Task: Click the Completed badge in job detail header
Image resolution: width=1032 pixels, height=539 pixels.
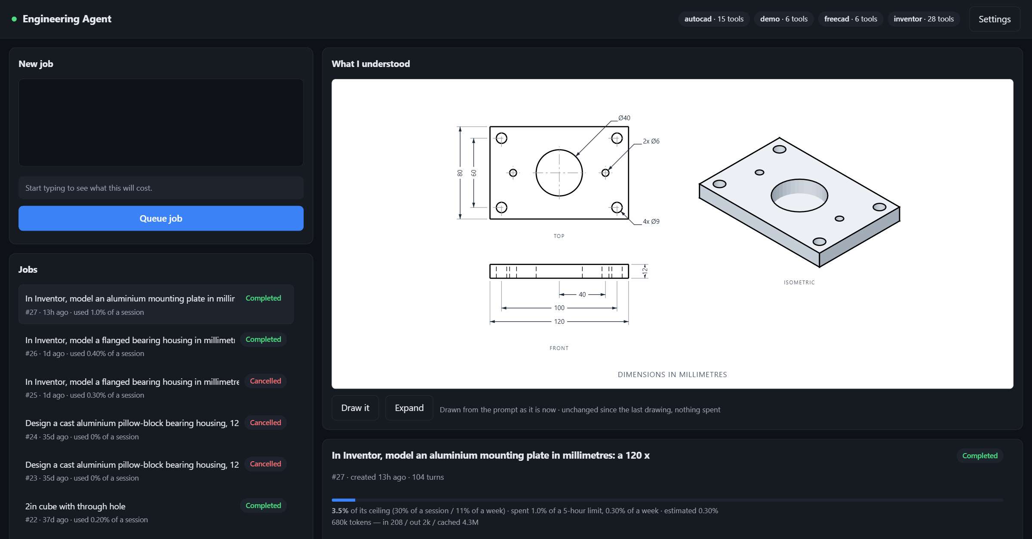Action: click(x=980, y=456)
